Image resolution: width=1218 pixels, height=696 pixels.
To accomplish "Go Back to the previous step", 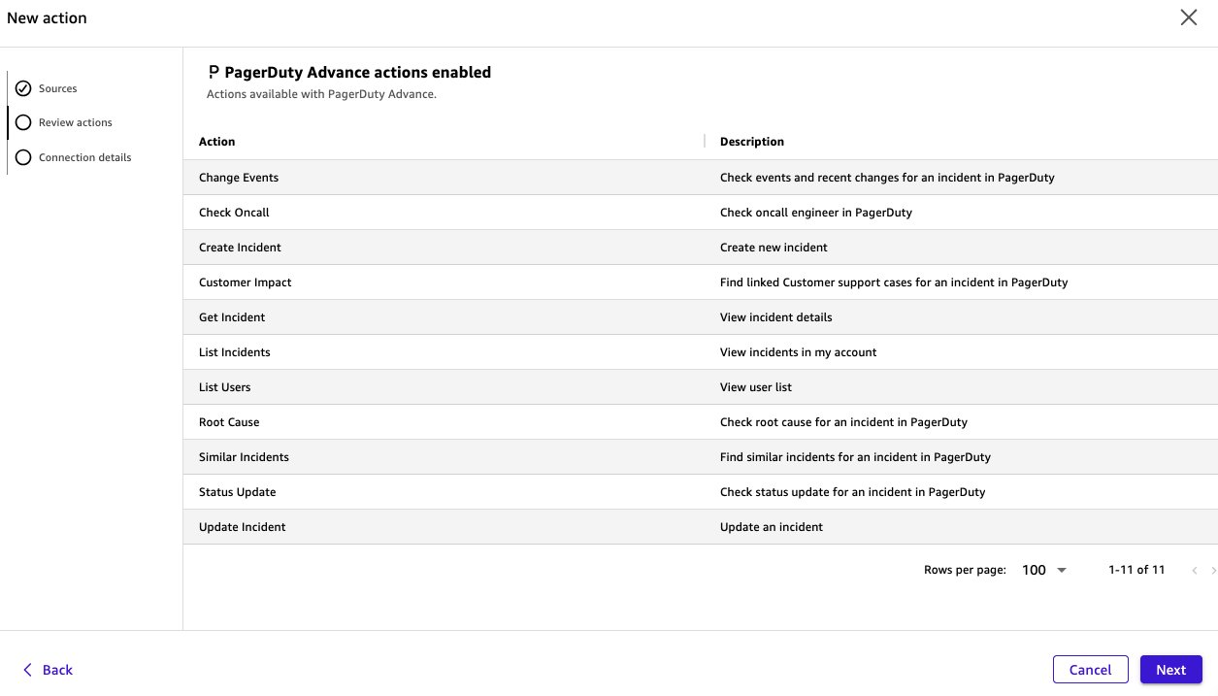I will tap(47, 669).
